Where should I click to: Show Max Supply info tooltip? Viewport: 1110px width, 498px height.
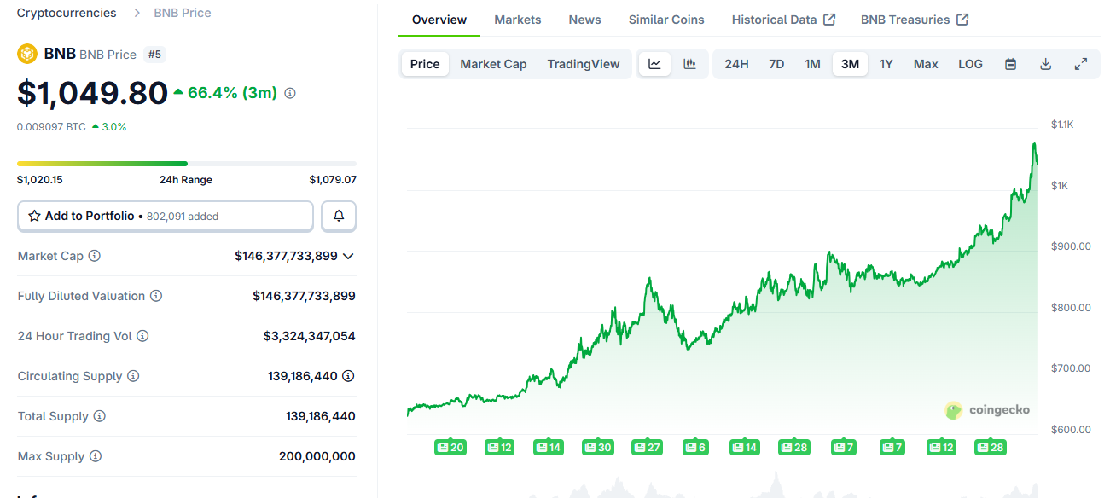point(96,456)
